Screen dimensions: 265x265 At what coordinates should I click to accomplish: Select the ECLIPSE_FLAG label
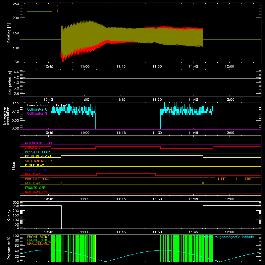point(36,170)
